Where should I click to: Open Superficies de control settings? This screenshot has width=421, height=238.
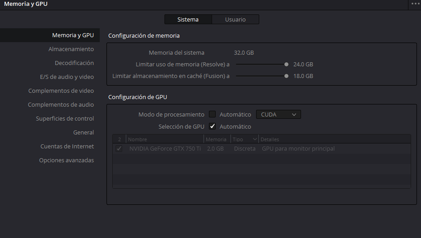click(x=65, y=118)
